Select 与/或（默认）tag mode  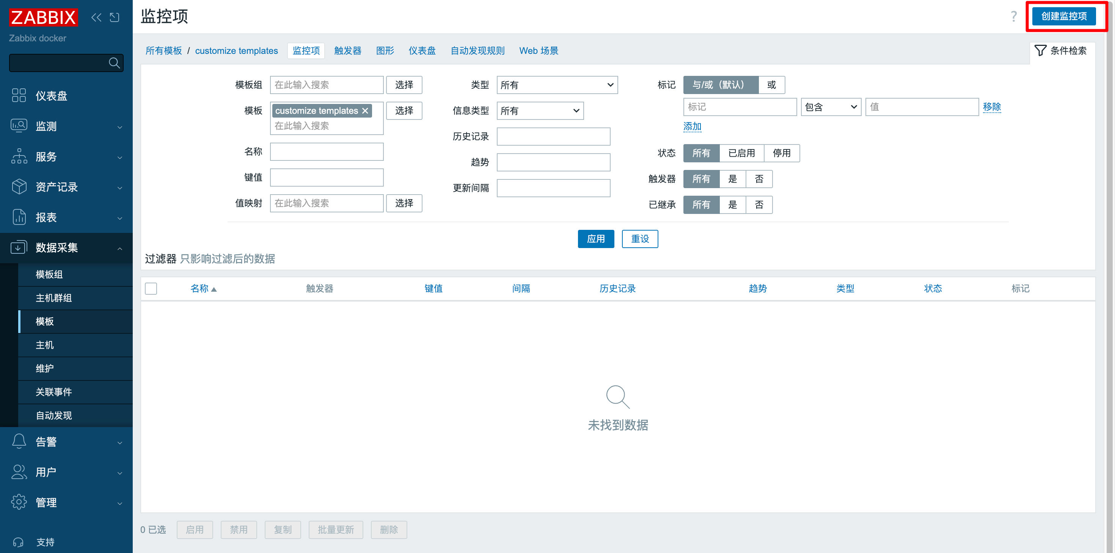[721, 85]
